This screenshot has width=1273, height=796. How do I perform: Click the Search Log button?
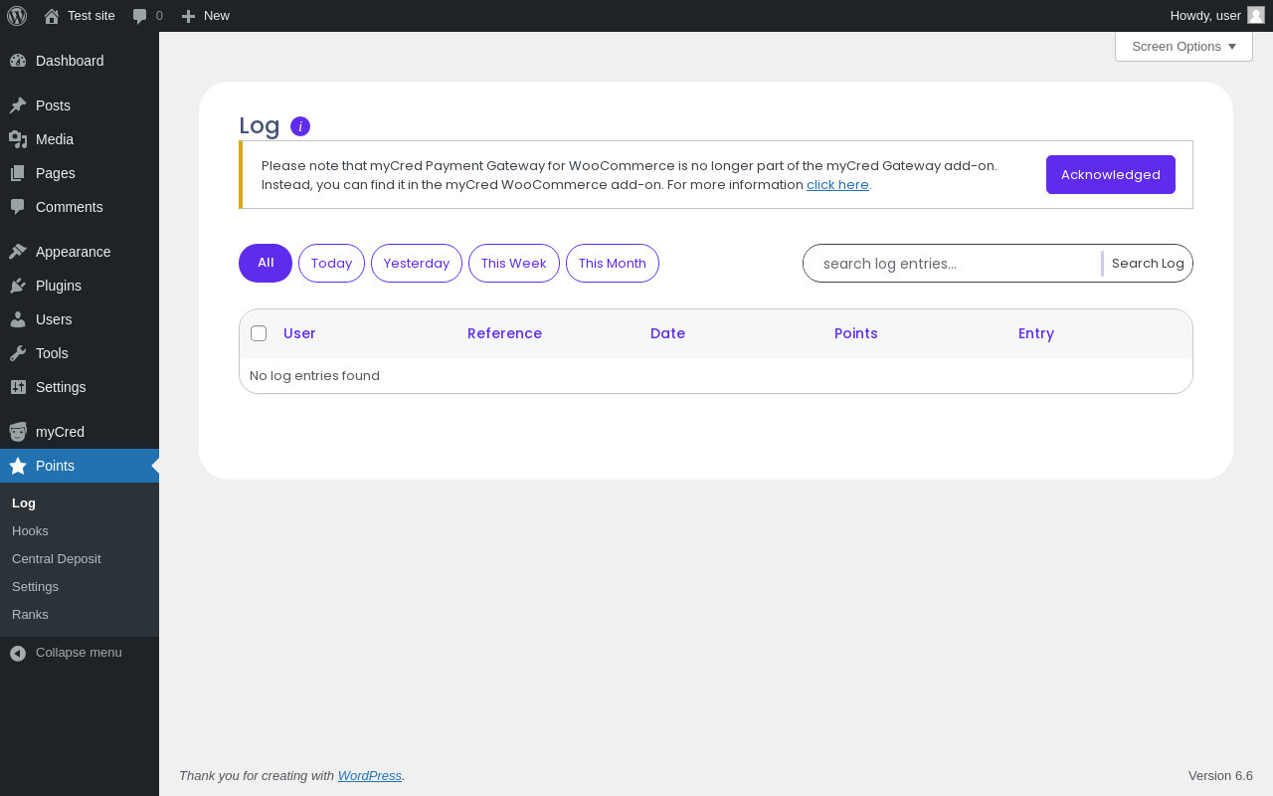point(1148,263)
